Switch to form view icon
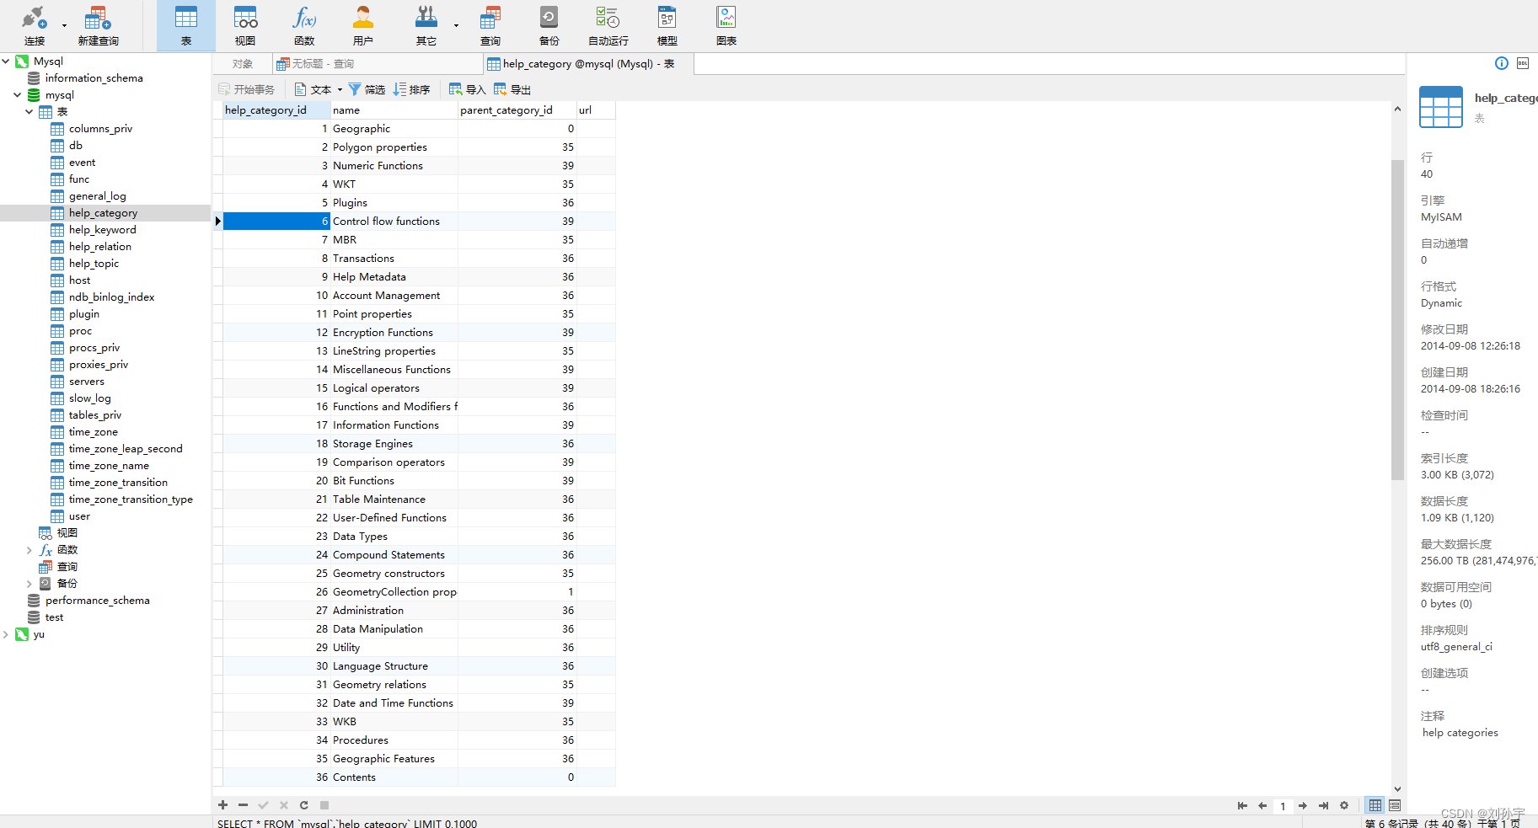The image size is (1538, 828). click(x=1395, y=806)
